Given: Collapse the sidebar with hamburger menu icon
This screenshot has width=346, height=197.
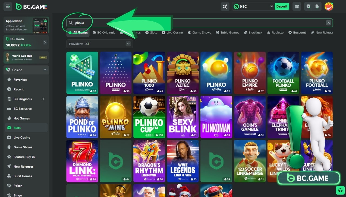Looking at the screenshot, I should pyautogui.click(x=8, y=6).
